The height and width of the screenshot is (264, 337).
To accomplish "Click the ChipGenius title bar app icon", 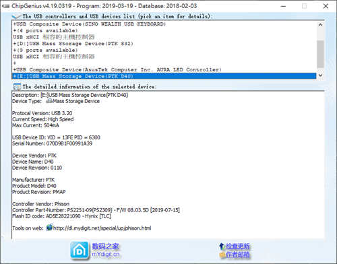I will [6, 6].
